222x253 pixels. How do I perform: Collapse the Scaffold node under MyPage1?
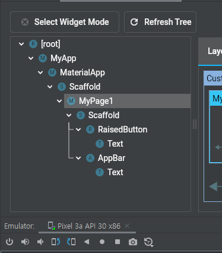tap(69, 115)
